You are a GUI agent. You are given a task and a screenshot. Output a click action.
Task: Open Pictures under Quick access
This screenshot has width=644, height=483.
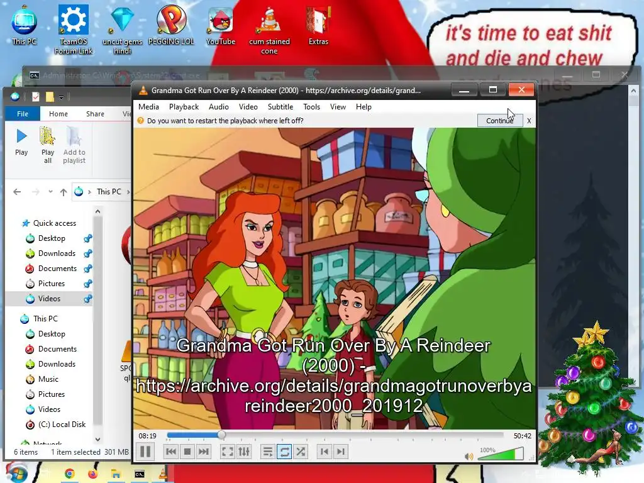tap(52, 284)
